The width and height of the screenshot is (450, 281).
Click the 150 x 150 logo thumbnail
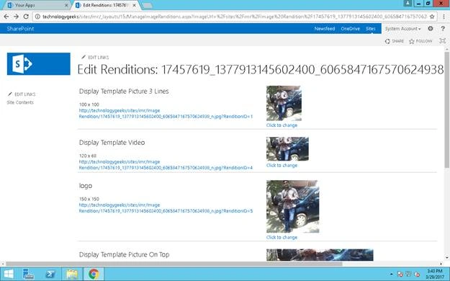[292, 206]
